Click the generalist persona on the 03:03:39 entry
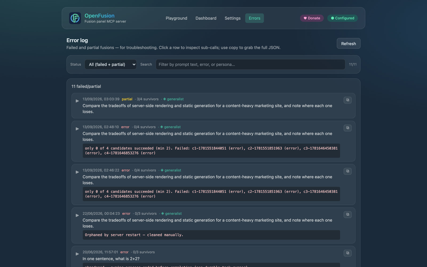 click(173, 99)
